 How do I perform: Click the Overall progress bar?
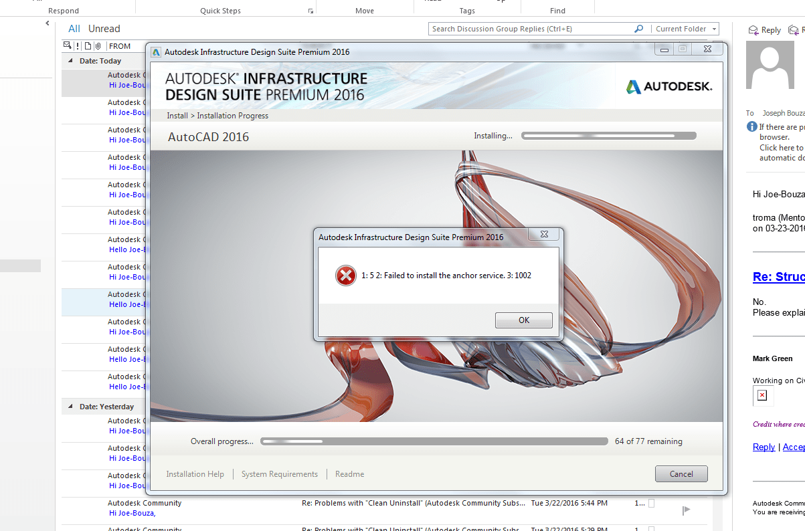434,441
